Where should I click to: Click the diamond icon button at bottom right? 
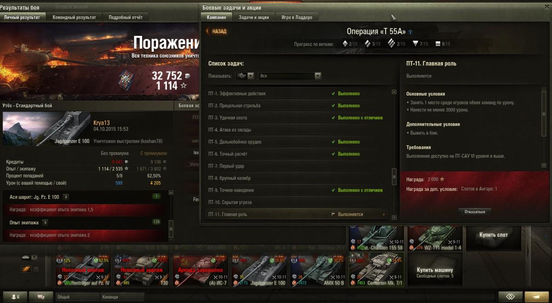pos(510,296)
